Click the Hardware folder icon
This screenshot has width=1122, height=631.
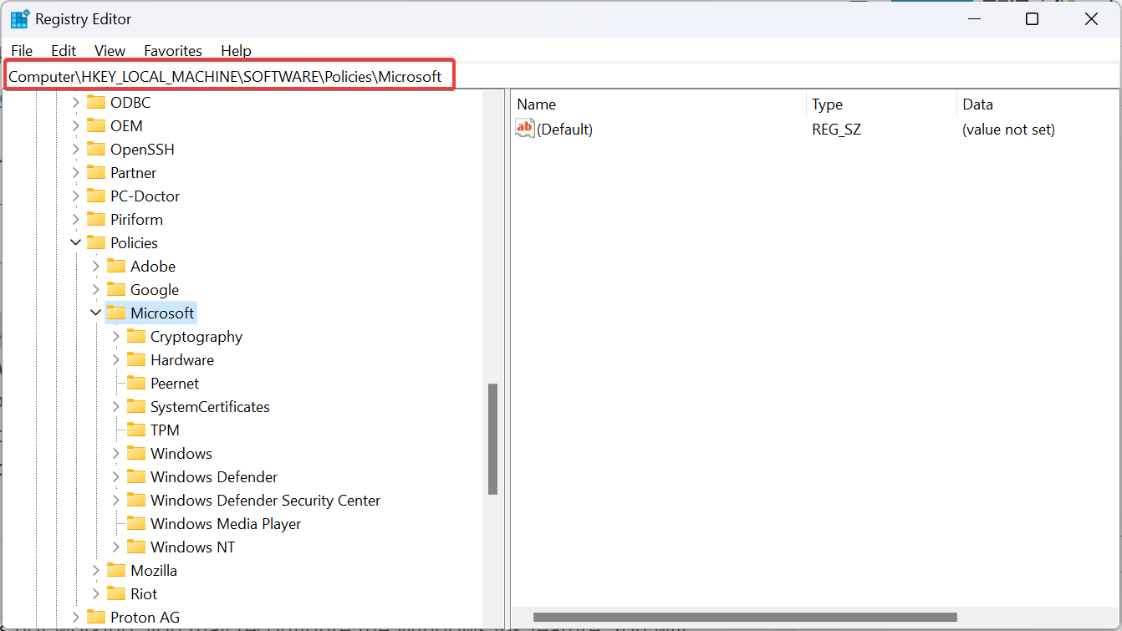tap(136, 359)
